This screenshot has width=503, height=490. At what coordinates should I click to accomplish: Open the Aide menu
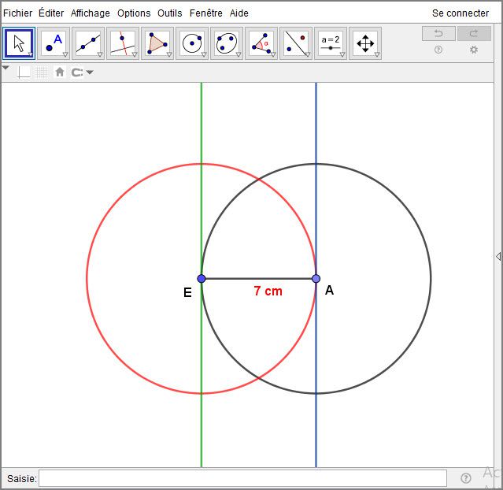coord(239,13)
